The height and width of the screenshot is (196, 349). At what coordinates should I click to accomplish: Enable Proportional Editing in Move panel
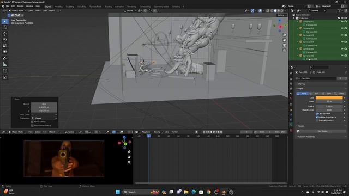point(32,126)
